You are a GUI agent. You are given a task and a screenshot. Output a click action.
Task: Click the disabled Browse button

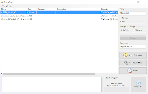(133, 38)
